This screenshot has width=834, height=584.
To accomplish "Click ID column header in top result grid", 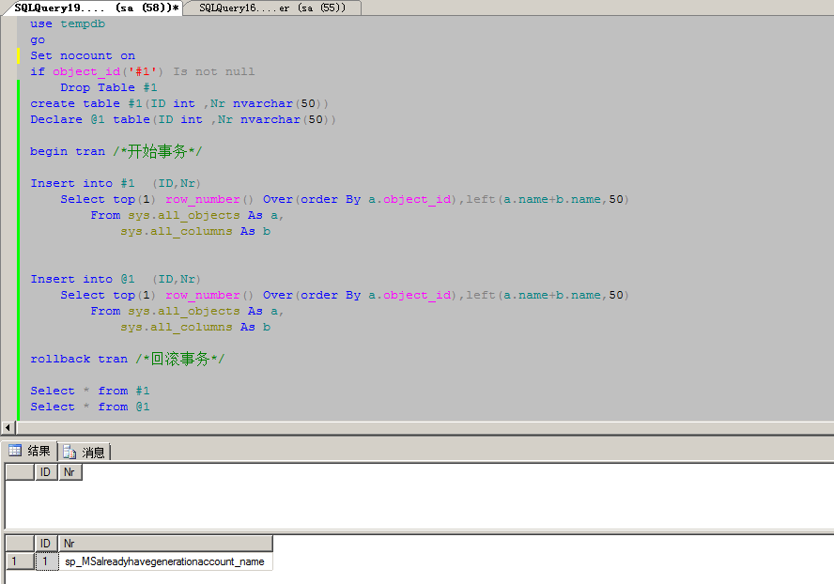I will 45,472.
